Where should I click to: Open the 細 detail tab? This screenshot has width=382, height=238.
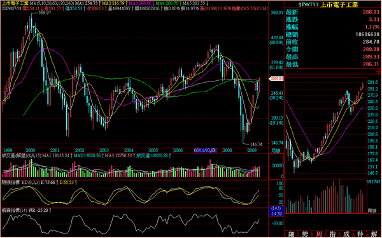pyautogui.click(x=292, y=234)
